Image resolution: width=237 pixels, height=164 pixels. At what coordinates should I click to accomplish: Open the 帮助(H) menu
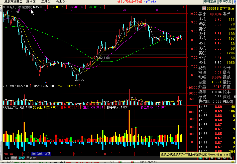pos(61,2)
